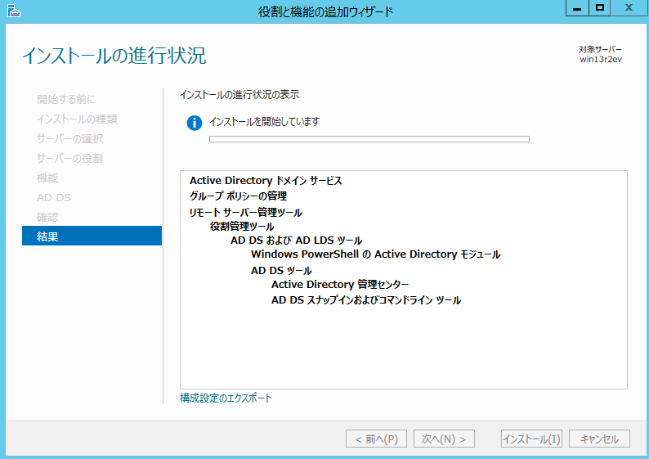Go to サーバーの選択 step
This screenshot has width=649, height=459.
click(69, 139)
